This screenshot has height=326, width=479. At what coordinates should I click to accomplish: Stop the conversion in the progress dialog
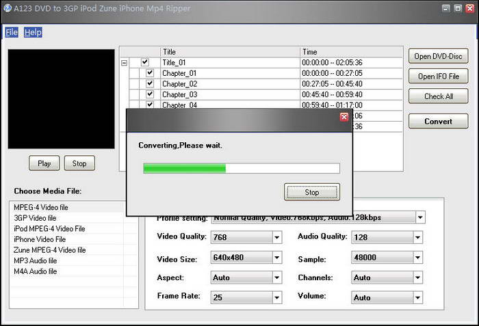point(311,192)
